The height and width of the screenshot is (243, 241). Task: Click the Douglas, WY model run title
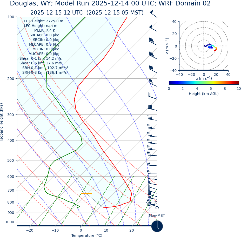pos(110,4)
